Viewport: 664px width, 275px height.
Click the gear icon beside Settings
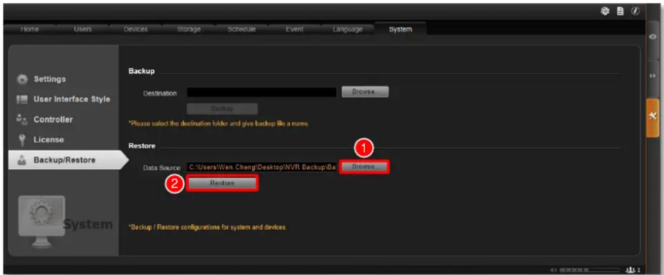point(23,79)
